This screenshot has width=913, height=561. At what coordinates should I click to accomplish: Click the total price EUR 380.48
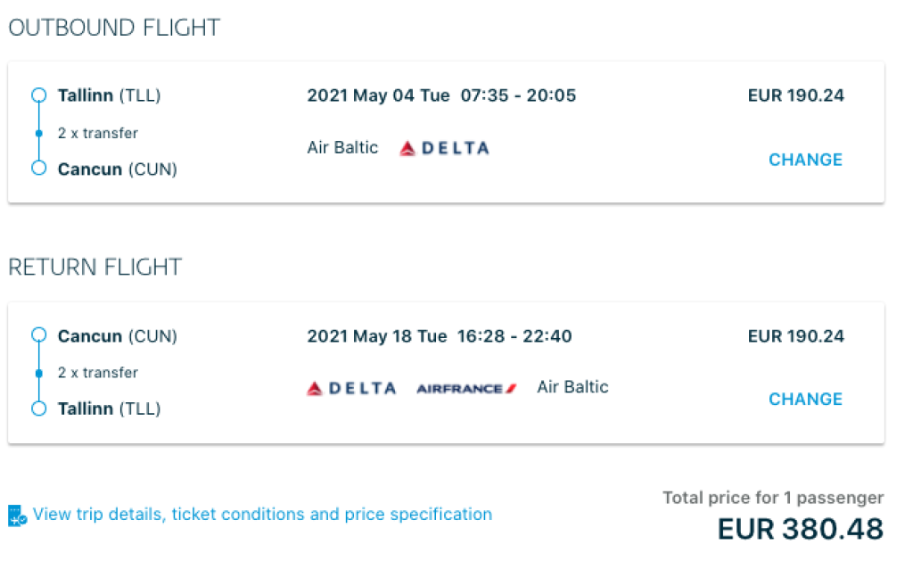click(800, 529)
